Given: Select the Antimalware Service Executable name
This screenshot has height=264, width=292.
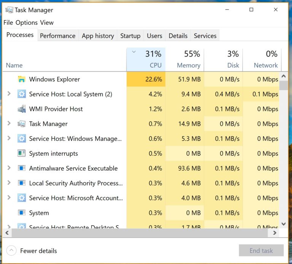Looking at the screenshot, I should point(73,168).
